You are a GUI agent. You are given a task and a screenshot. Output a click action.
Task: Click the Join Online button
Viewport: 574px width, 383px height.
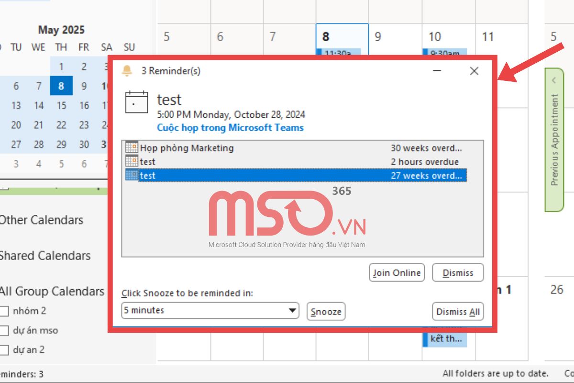coord(397,273)
